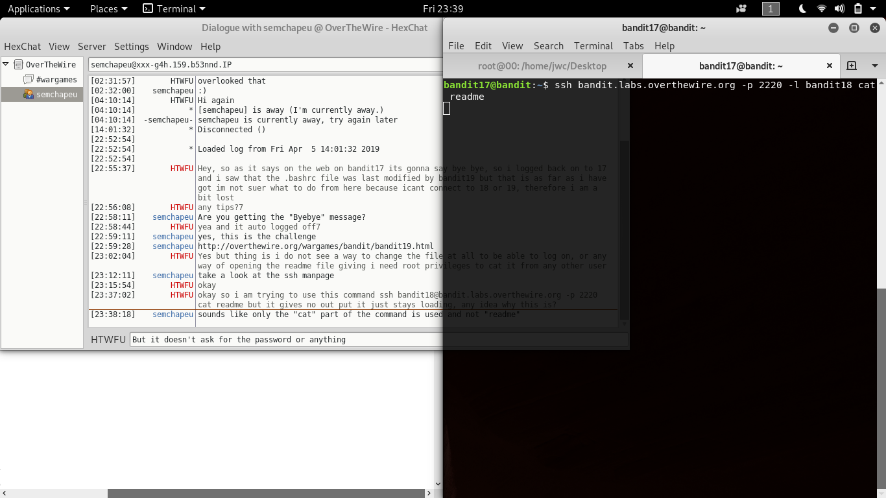Click the 'take a look at the ssh manpage' message

[266, 276]
